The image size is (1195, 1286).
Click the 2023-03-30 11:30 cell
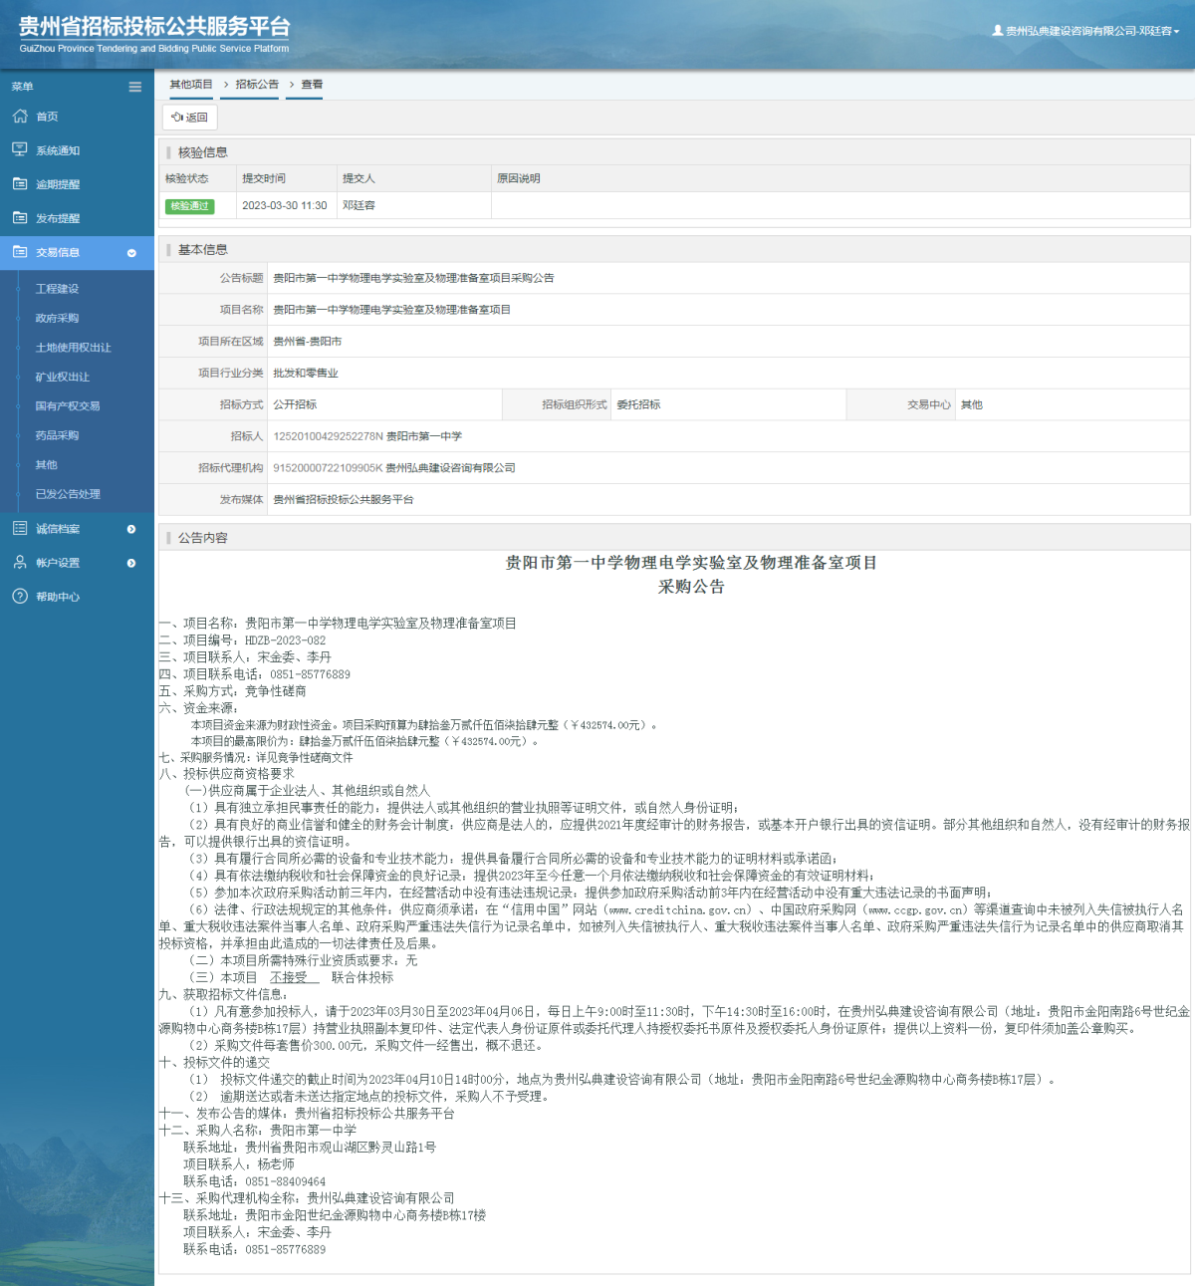pyautogui.click(x=285, y=205)
